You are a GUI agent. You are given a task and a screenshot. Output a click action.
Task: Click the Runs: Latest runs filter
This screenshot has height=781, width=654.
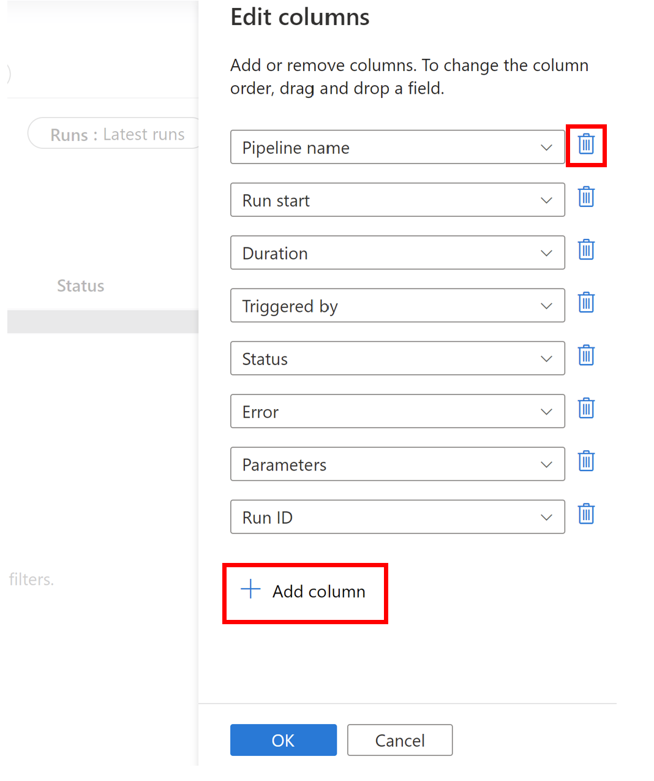[x=117, y=134]
